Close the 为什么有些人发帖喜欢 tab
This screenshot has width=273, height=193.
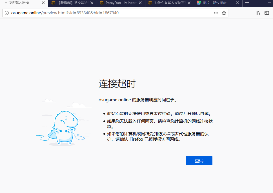click(x=189, y=3)
